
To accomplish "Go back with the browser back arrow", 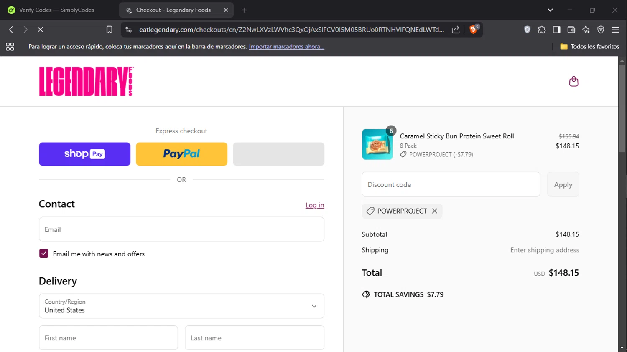I will pos(11,30).
